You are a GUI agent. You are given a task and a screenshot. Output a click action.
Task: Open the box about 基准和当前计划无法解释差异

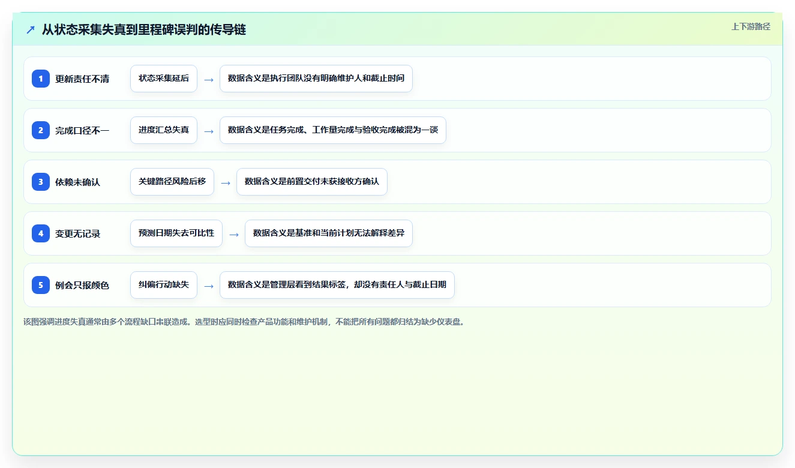click(x=329, y=233)
